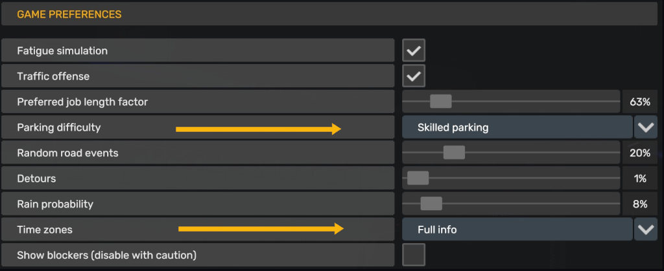Click the Game Preferences header

(x=69, y=14)
